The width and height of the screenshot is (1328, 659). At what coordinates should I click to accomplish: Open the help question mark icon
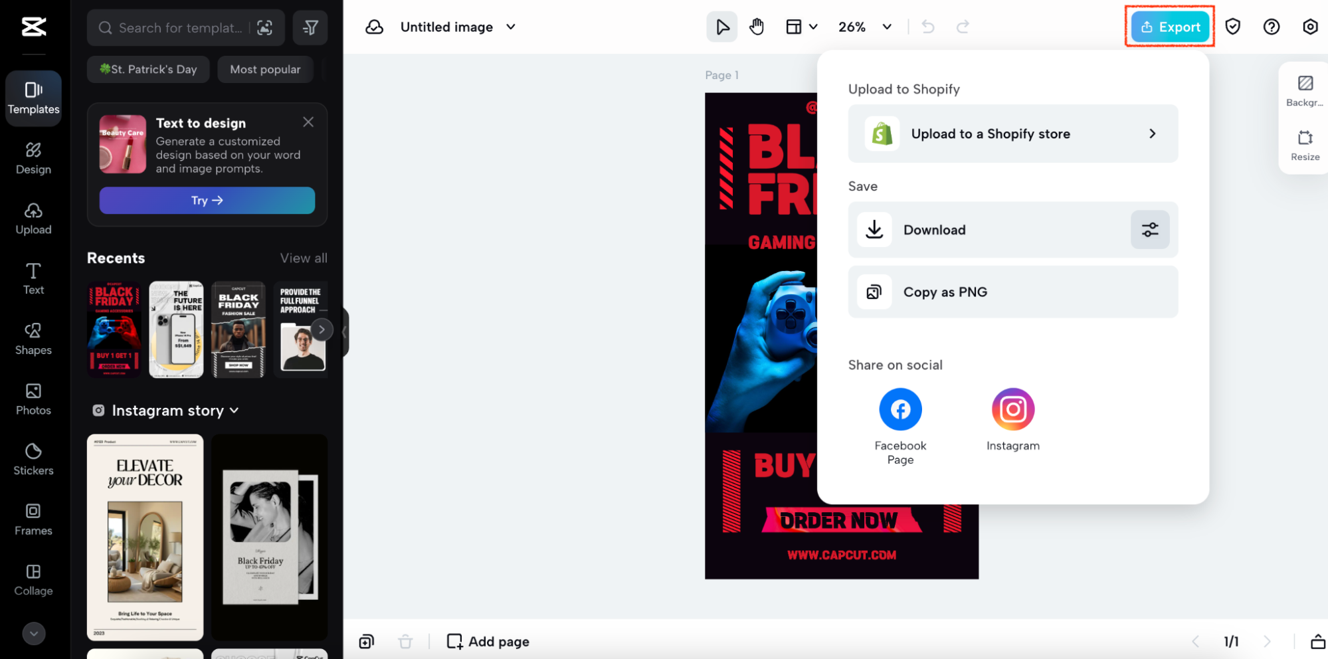(1272, 27)
